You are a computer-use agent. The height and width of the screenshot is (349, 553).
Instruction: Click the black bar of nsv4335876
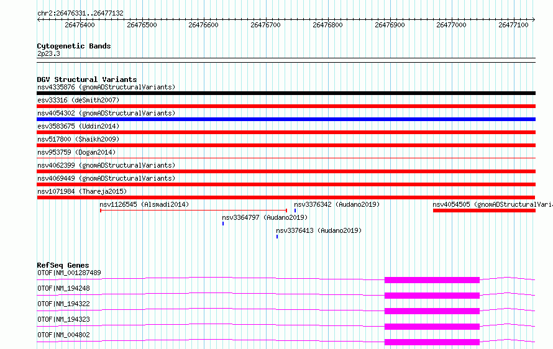click(x=286, y=93)
